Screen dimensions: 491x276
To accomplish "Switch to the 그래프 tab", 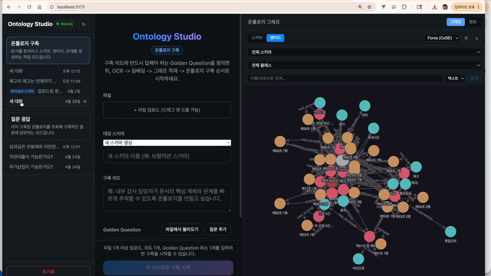I will 455,22.
